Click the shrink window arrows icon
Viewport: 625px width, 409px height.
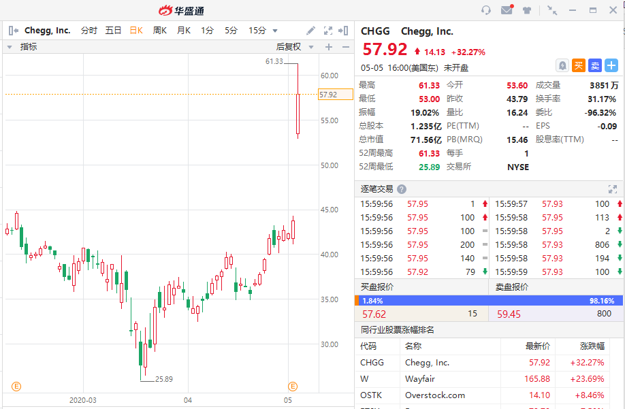(x=552, y=10)
